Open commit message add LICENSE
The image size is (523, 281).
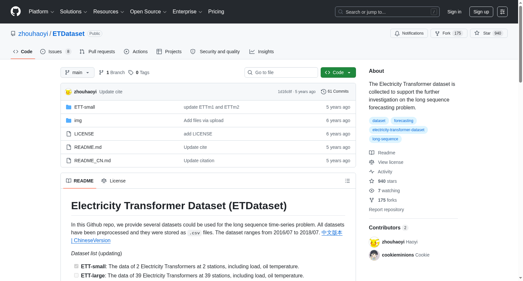pos(198,134)
